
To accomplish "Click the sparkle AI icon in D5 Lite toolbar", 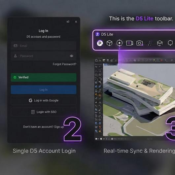I will pos(150,43).
